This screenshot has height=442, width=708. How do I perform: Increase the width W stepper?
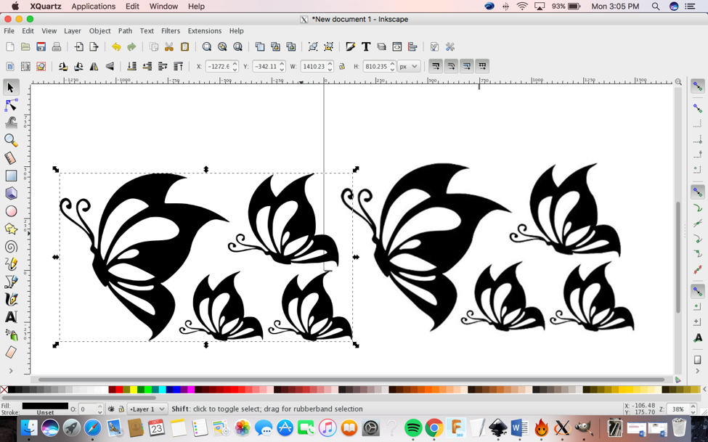(x=330, y=64)
